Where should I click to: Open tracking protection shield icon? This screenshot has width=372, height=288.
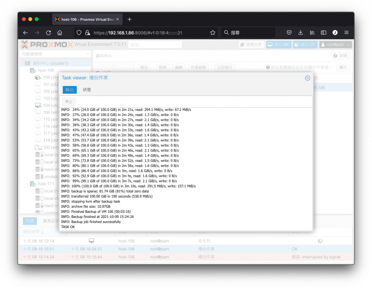(79, 33)
